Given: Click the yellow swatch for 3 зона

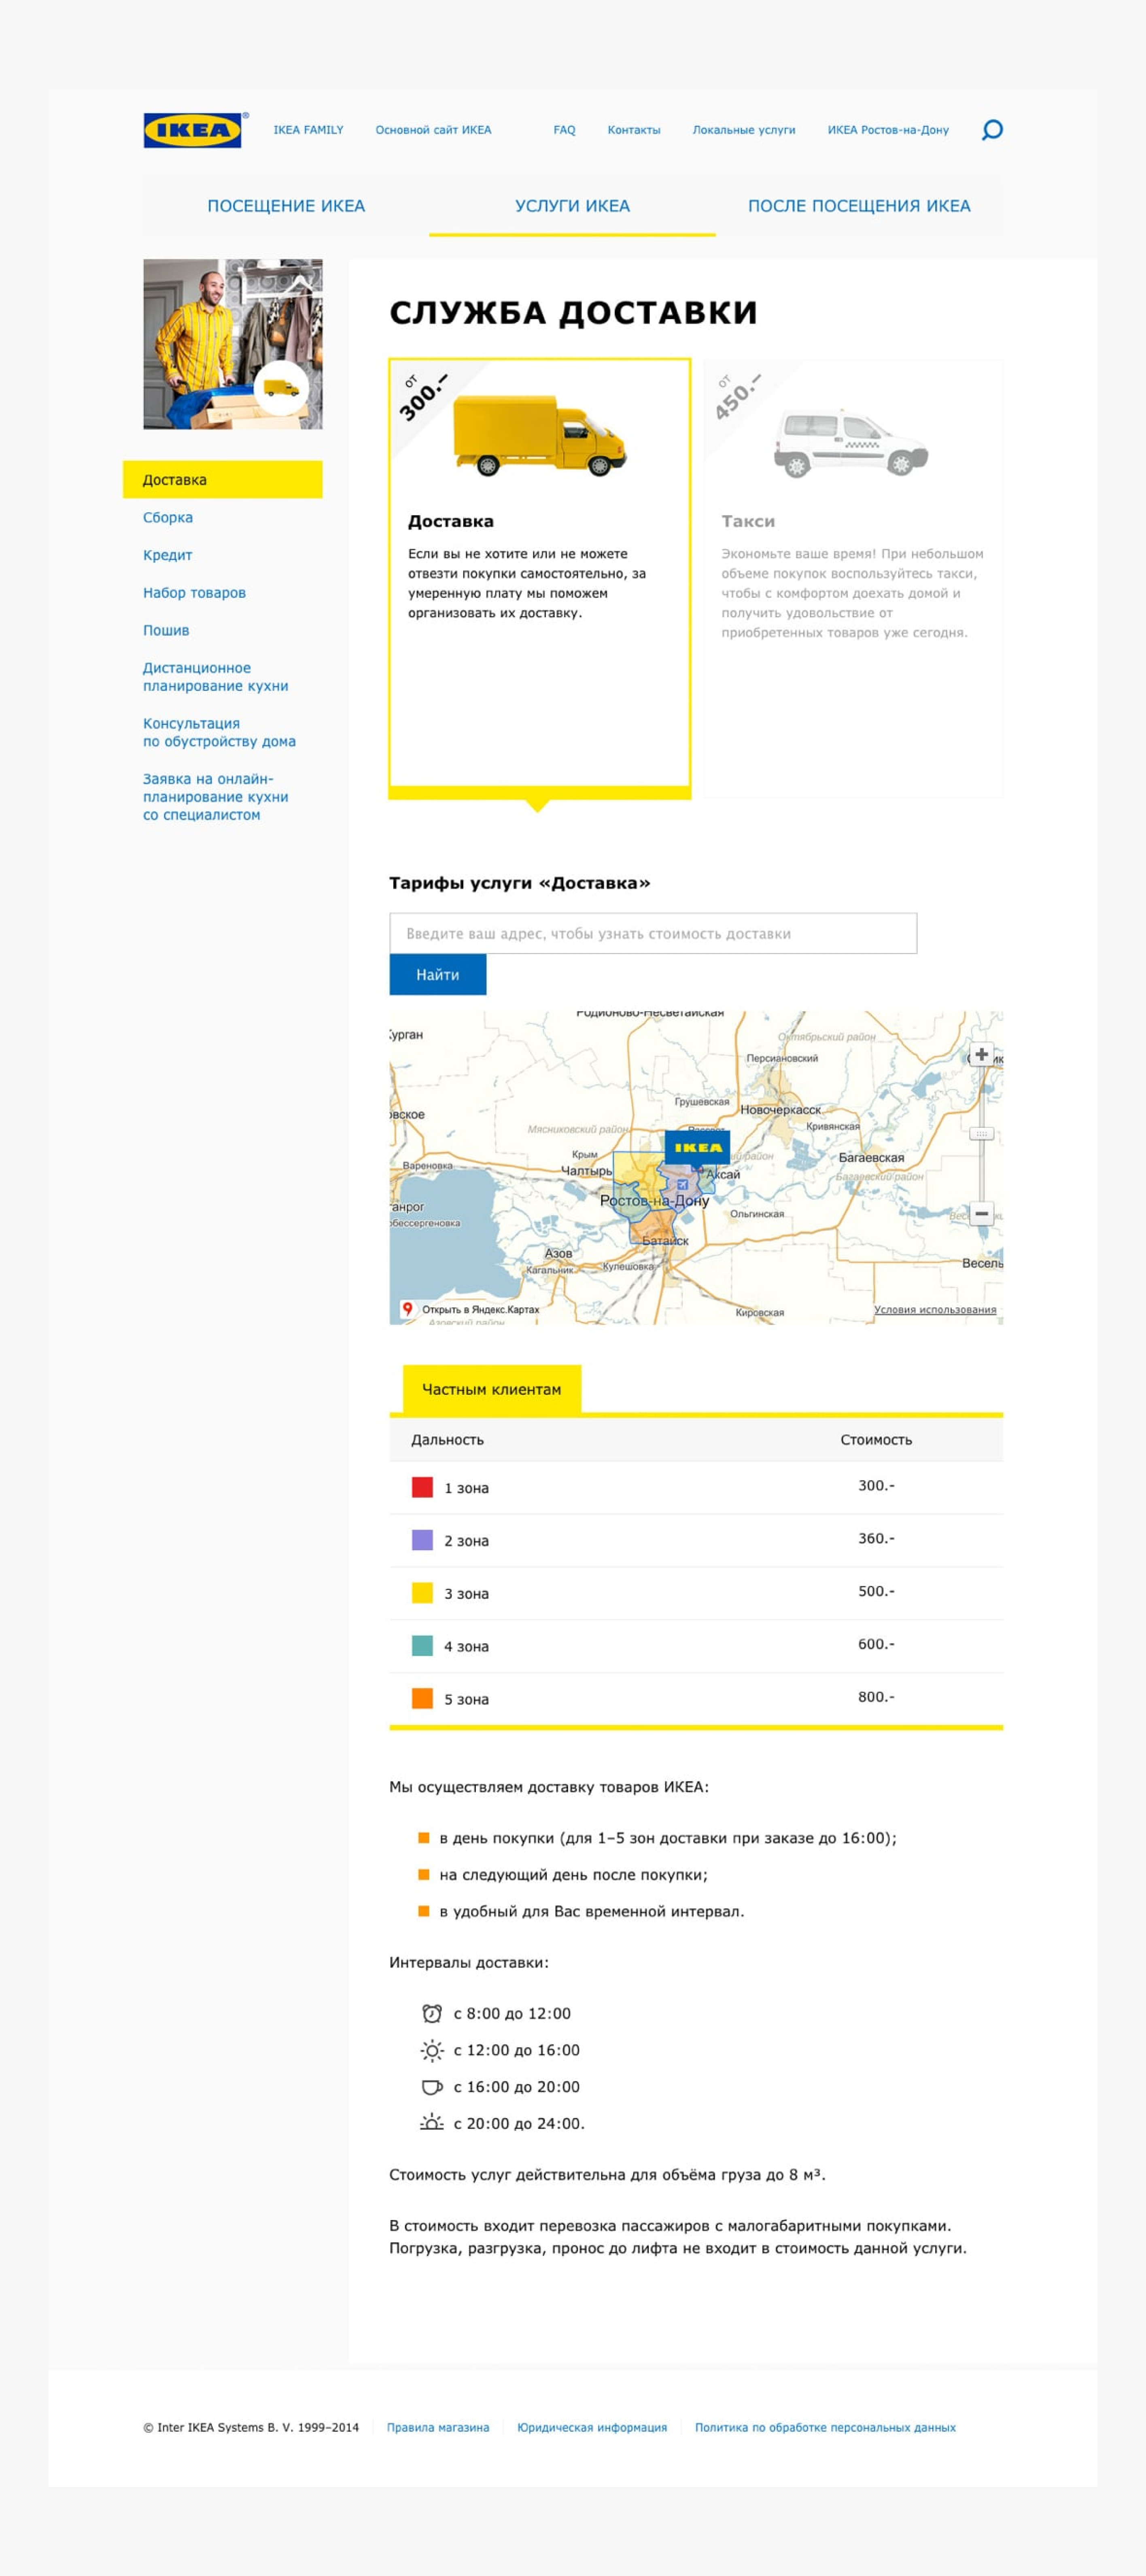Looking at the screenshot, I should [x=422, y=1593].
